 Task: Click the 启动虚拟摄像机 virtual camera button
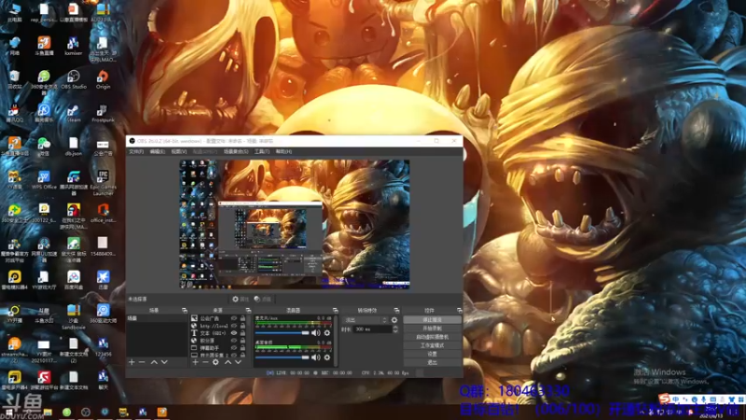432,337
